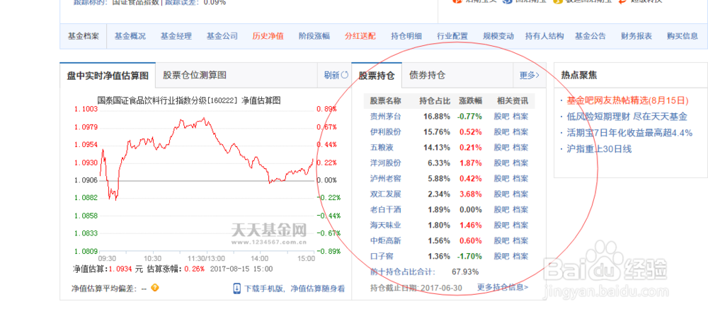Click the mobile phone download icon
Viewport: 708px width, 316px height.
pyautogui.click(x=237, y=288)
